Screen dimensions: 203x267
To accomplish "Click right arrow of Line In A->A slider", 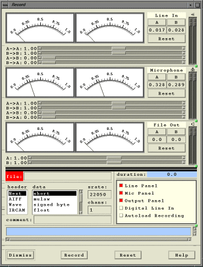I will click(184, 48).
